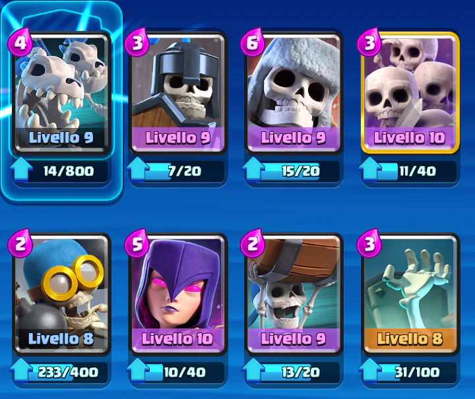Tap the 6 elixir cost drop

[x=252, y=42]
